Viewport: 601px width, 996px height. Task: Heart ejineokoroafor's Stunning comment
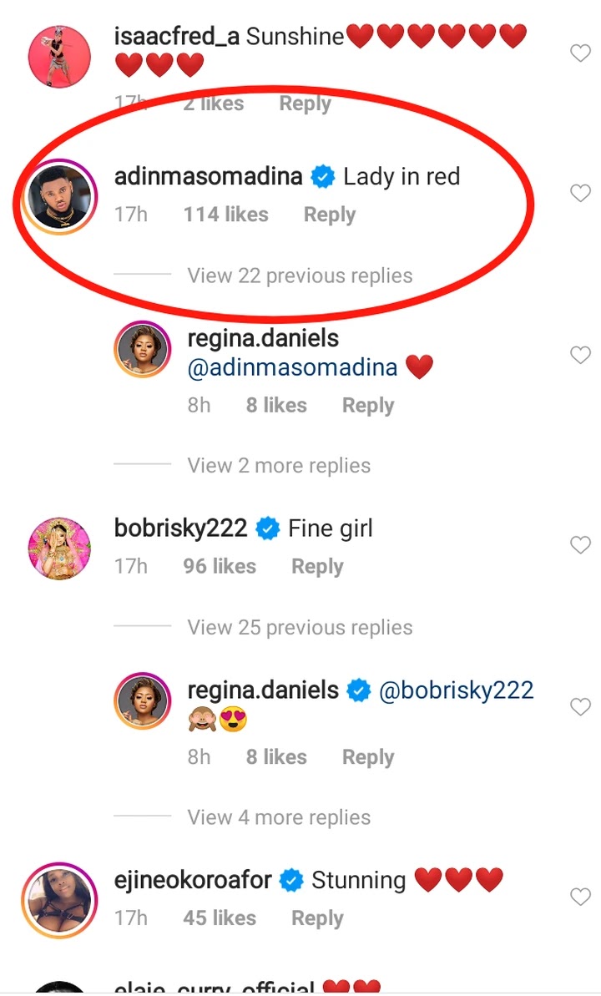[x=580, y=897]
